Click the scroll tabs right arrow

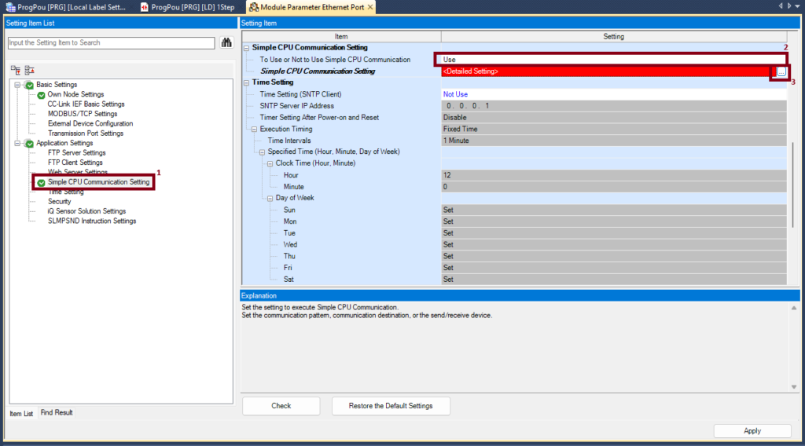pos(788,6)
